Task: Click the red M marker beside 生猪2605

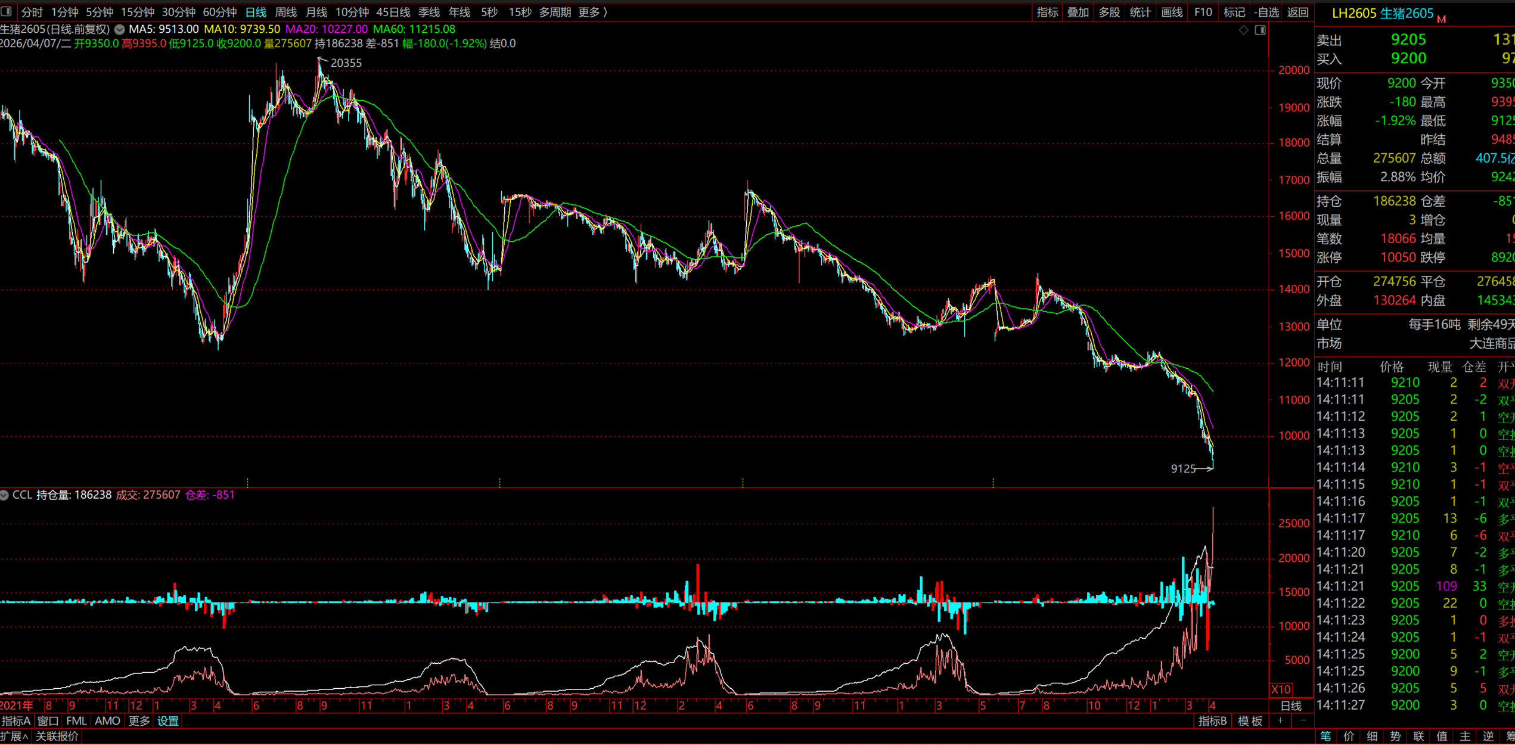Action: [1441, 19]
